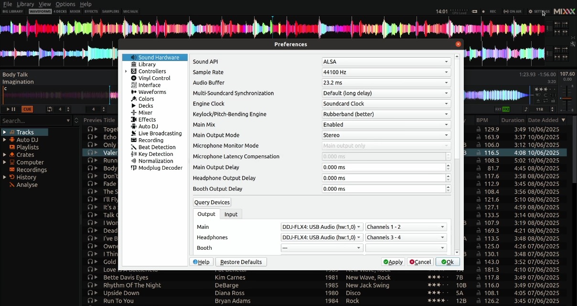Click the 4 DECKS toolbar icon
Screen dimensions: 577x306
click(60, 11)
